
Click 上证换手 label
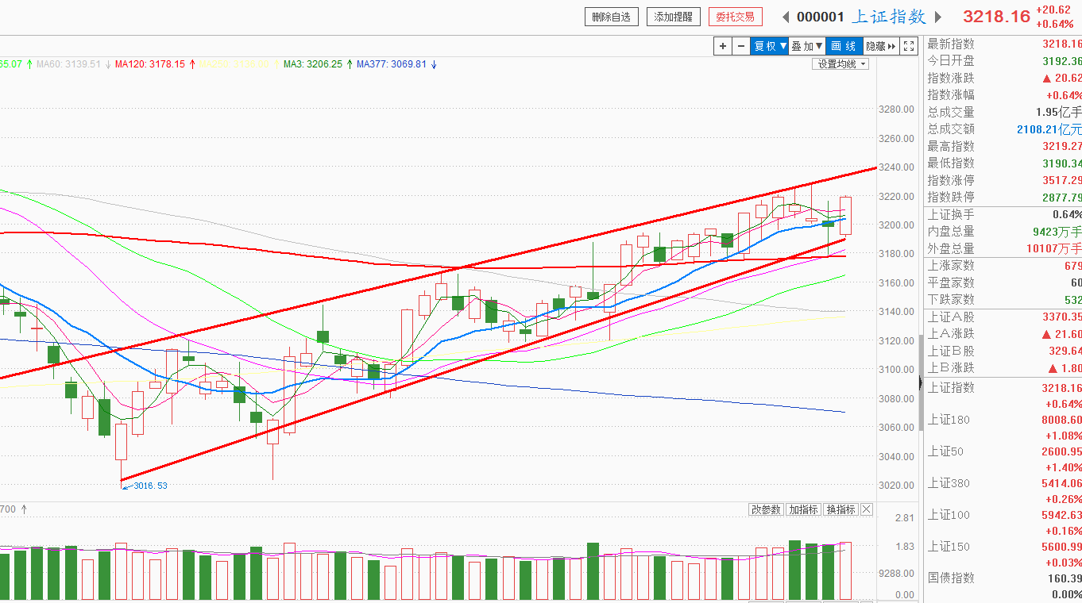[x=951, y=215]
